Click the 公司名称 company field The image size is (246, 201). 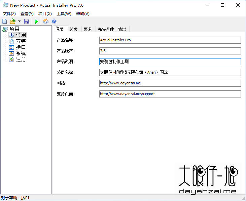pyautogui.click(x=170, y=72)
